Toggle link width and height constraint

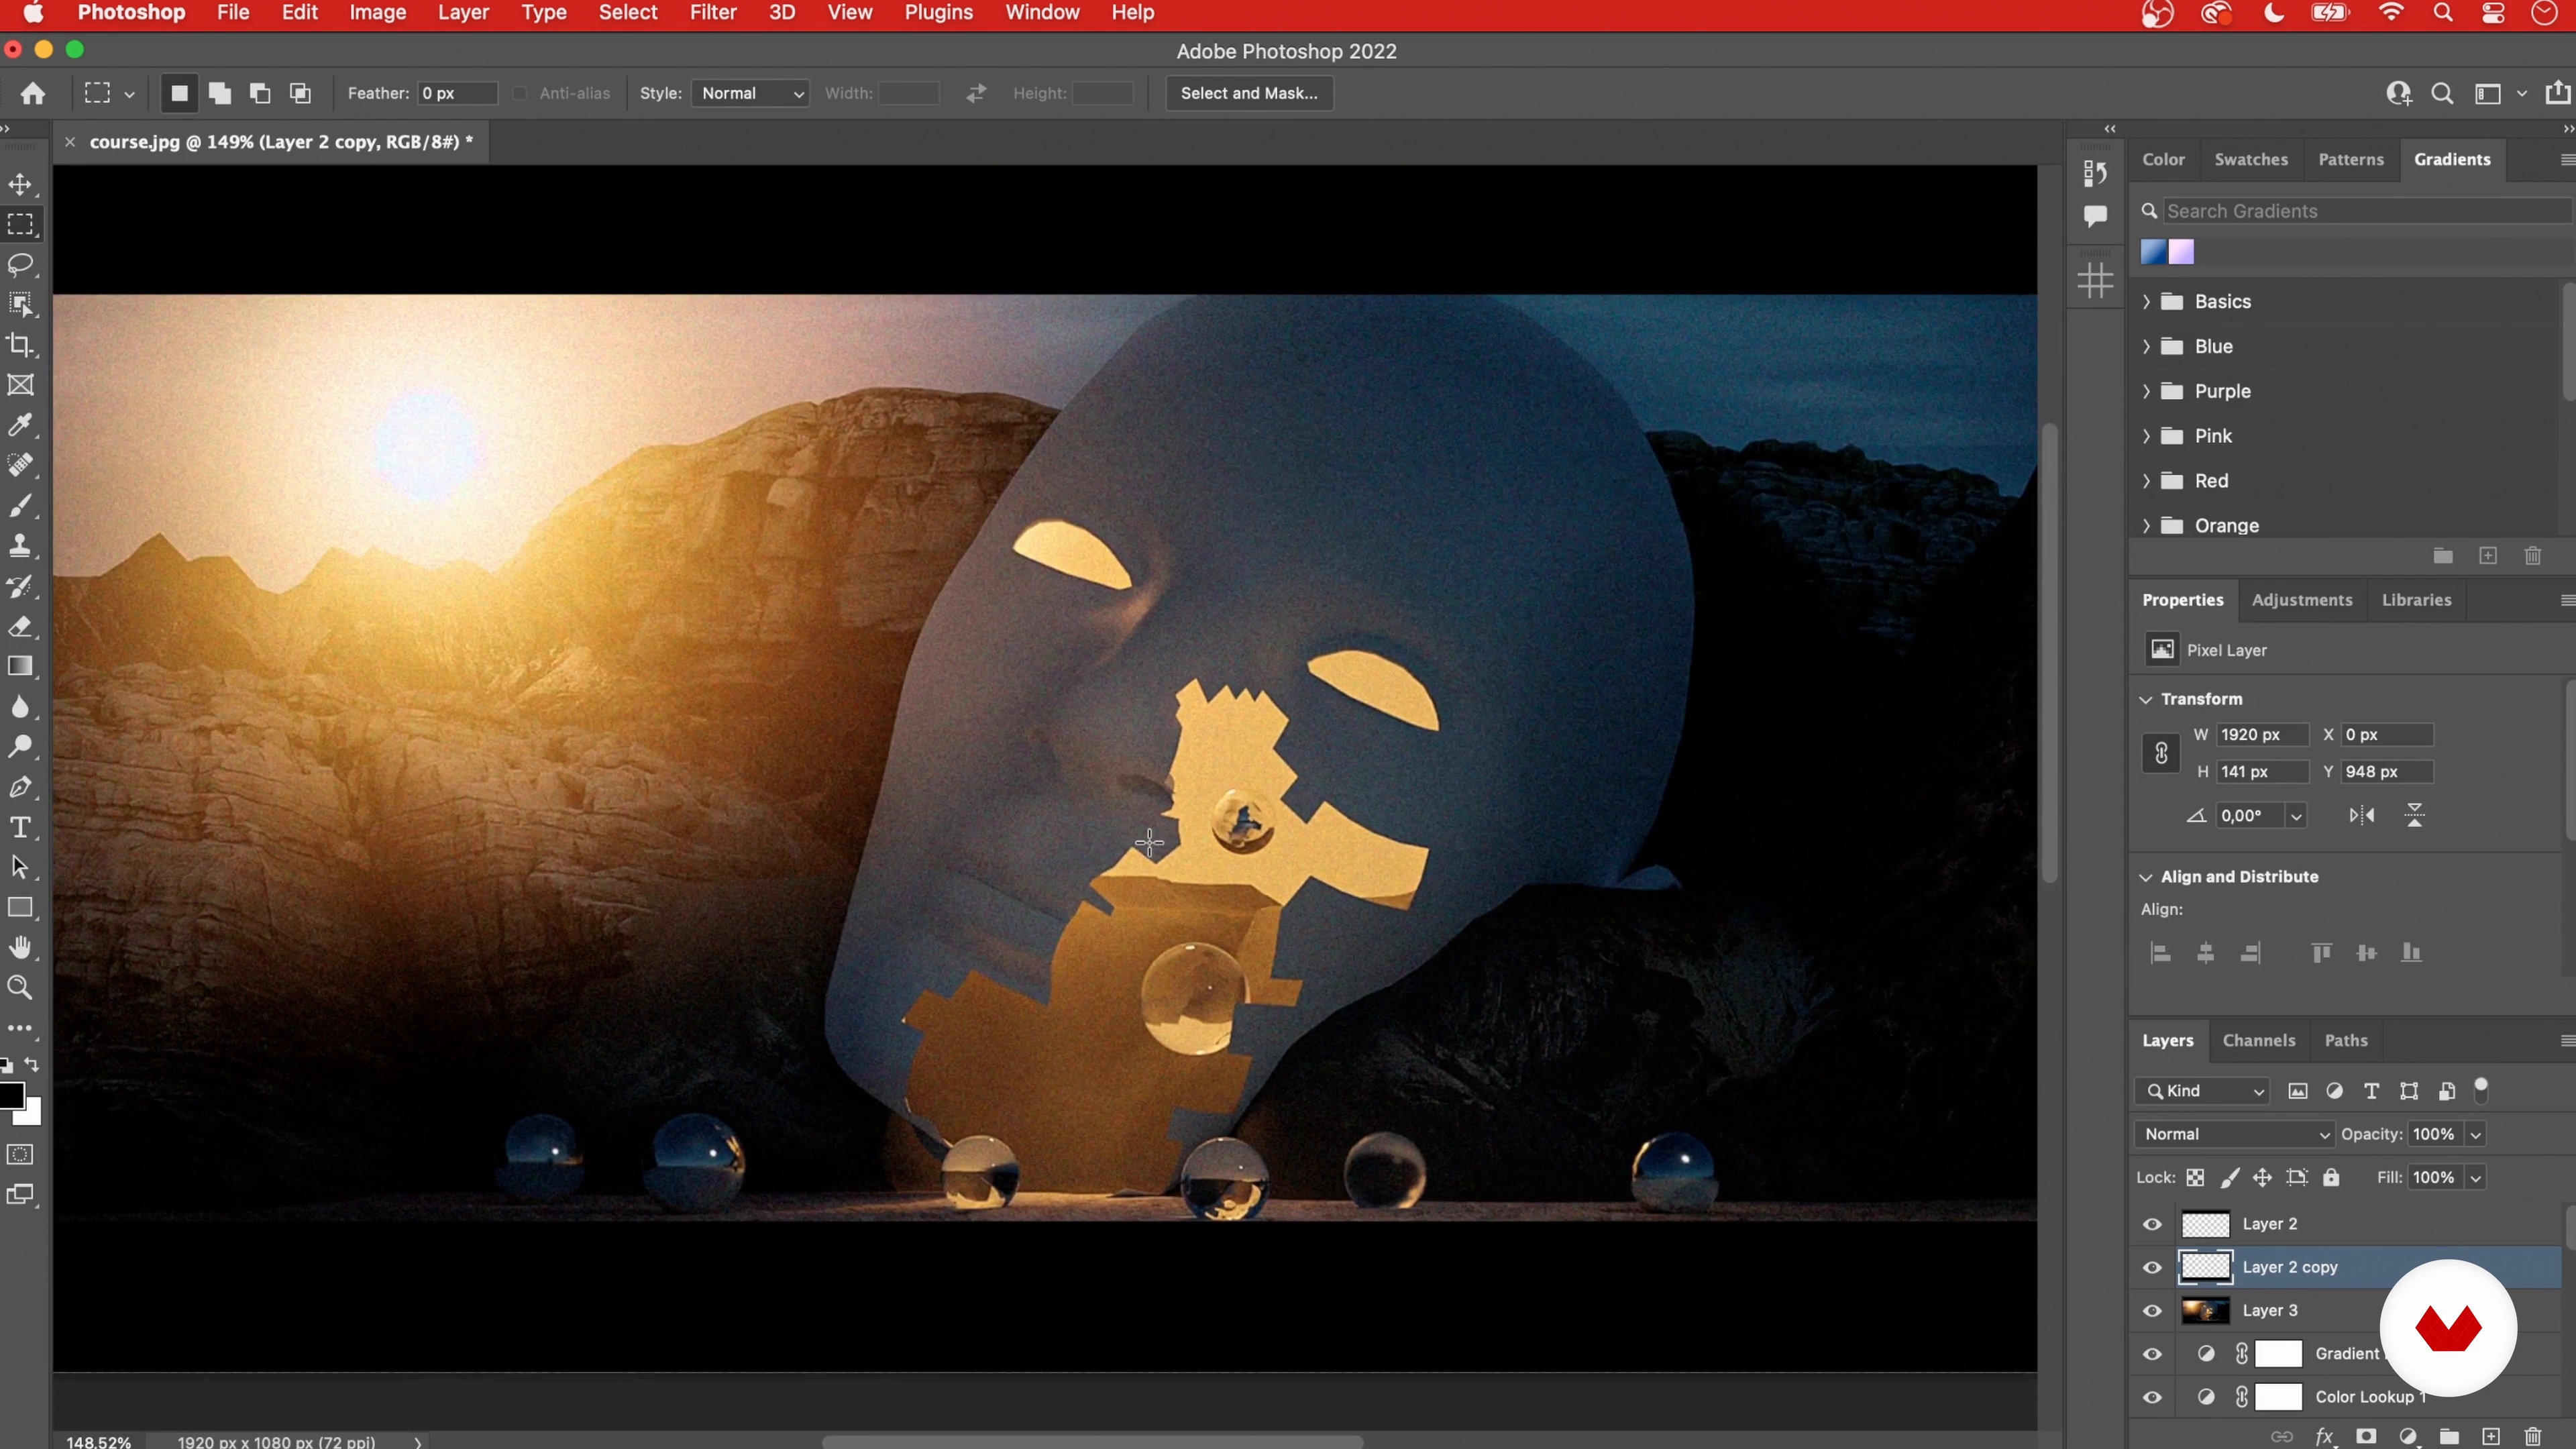point(2161,753)
